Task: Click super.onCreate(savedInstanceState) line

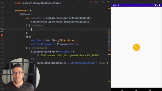Action: point(38,3)
